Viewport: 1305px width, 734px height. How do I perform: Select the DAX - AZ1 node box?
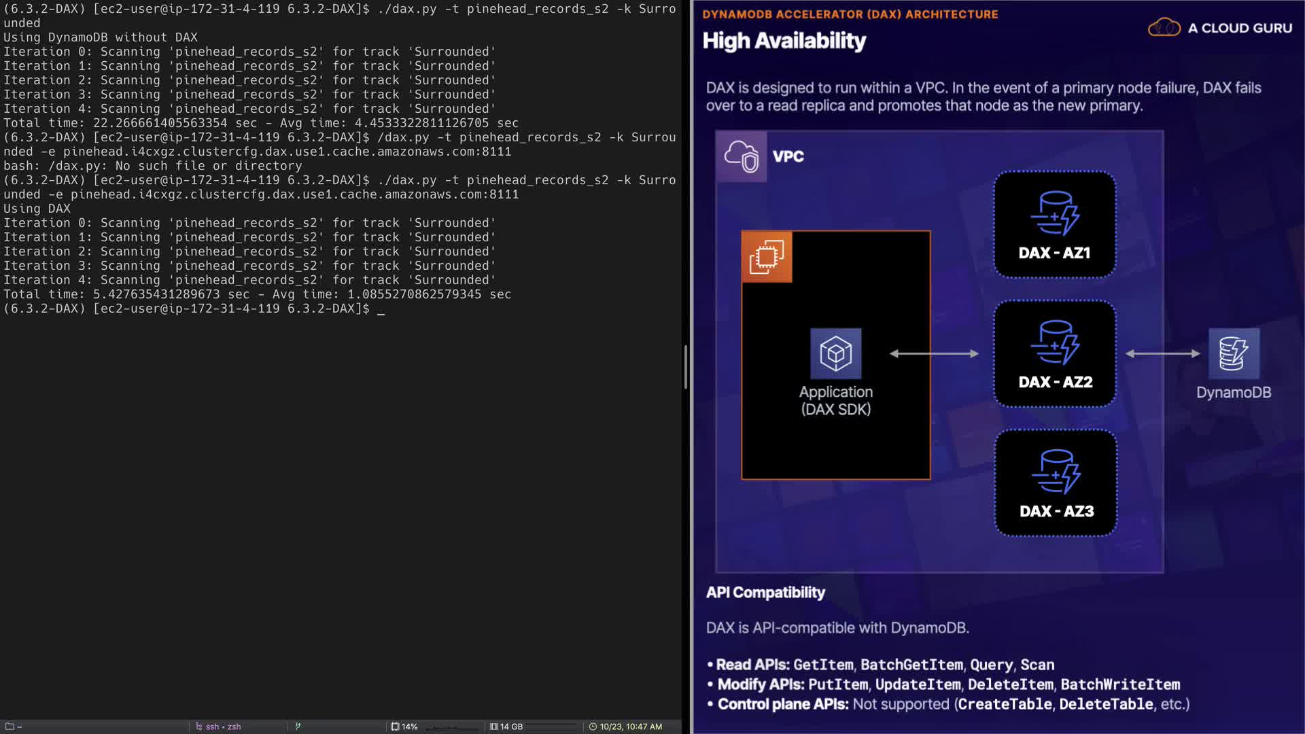[1054, 224]
